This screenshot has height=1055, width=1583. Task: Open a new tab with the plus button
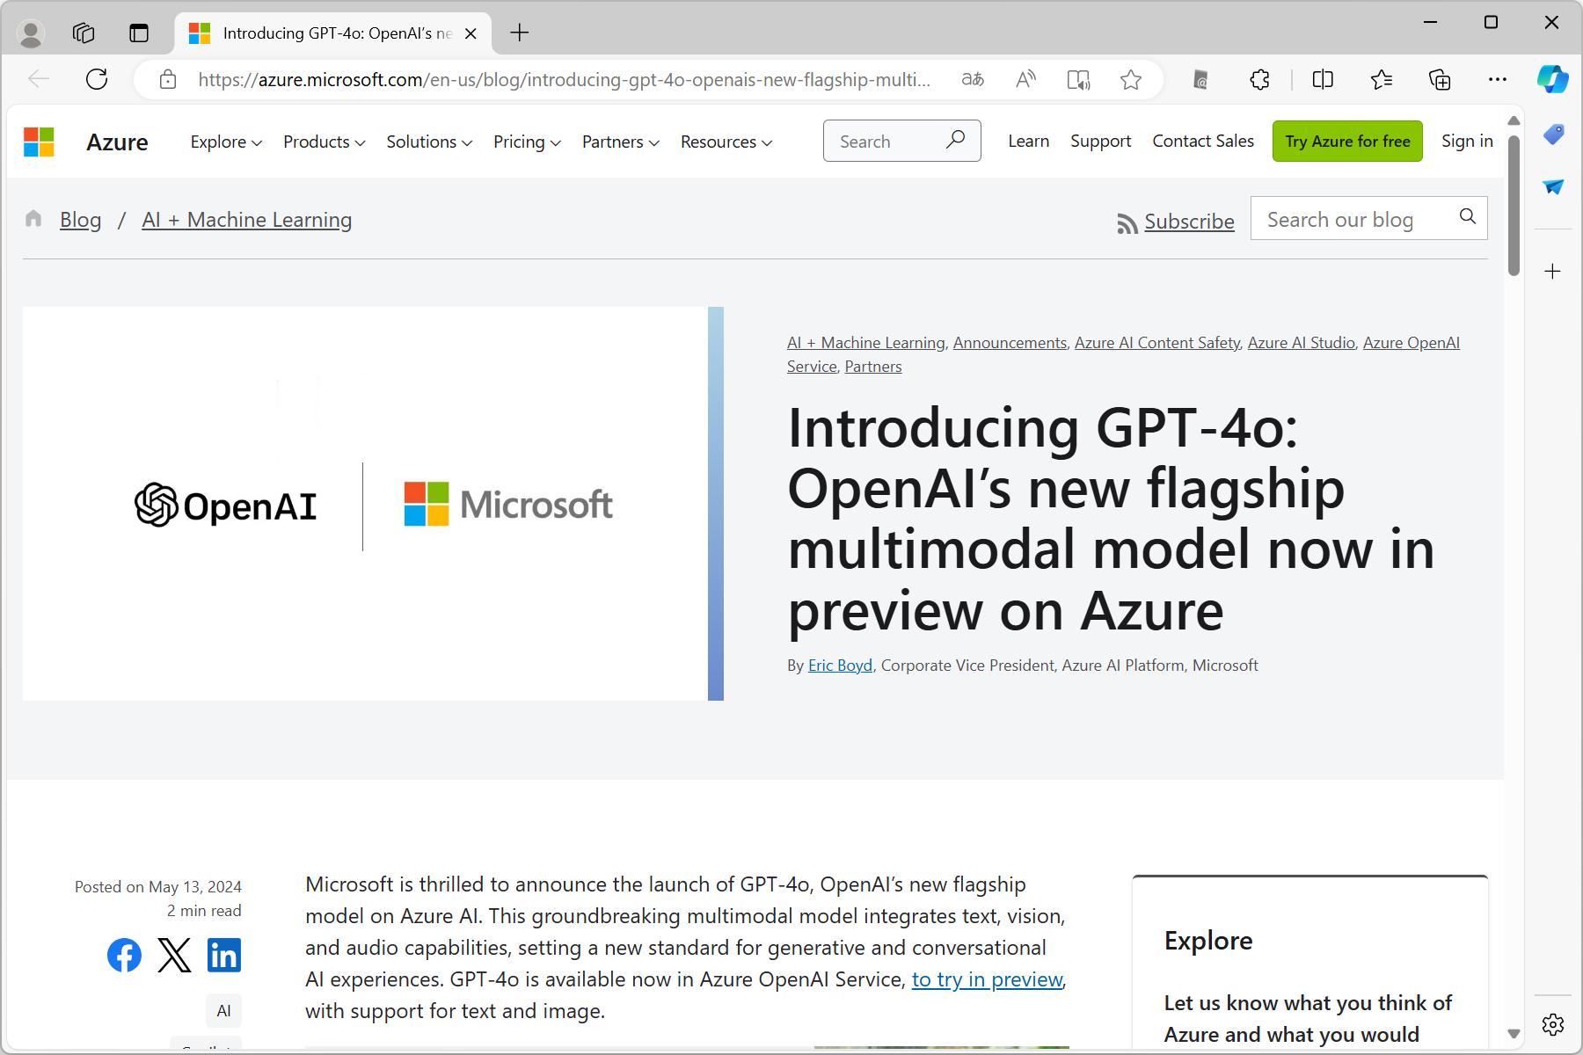[520, 33]
